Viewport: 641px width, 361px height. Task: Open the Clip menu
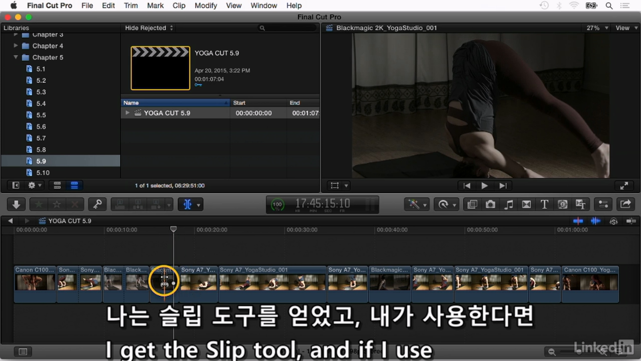179,6
